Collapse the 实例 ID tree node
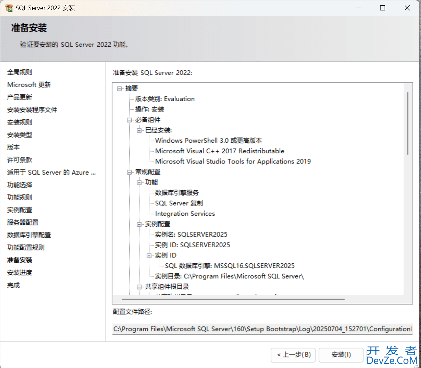This screenshot has height=368, width=421. [149, 256]
